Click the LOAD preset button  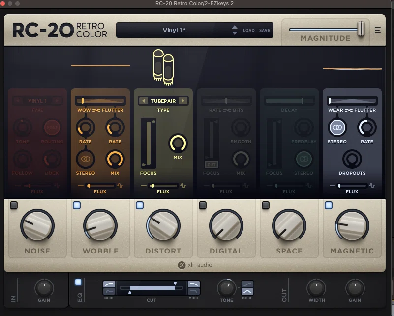point(249,30)
